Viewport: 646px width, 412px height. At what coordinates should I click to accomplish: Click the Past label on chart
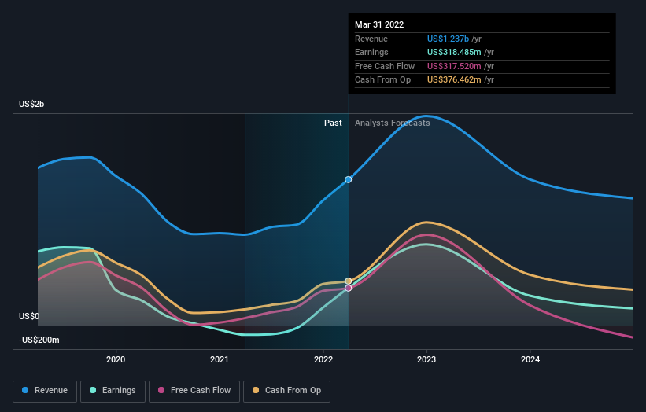[333, 123]
